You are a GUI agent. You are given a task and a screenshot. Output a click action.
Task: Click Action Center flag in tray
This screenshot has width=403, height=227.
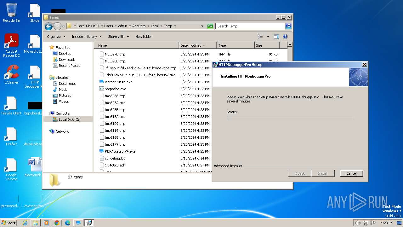click(373, 223)
